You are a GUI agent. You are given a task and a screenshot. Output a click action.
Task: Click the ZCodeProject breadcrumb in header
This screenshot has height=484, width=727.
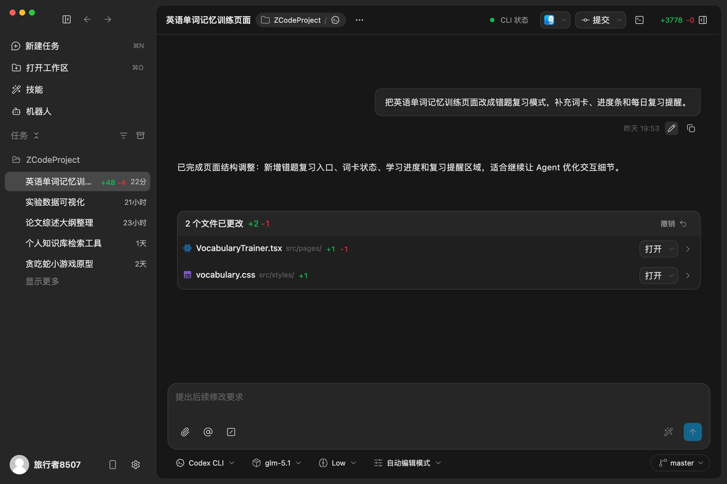291,20
